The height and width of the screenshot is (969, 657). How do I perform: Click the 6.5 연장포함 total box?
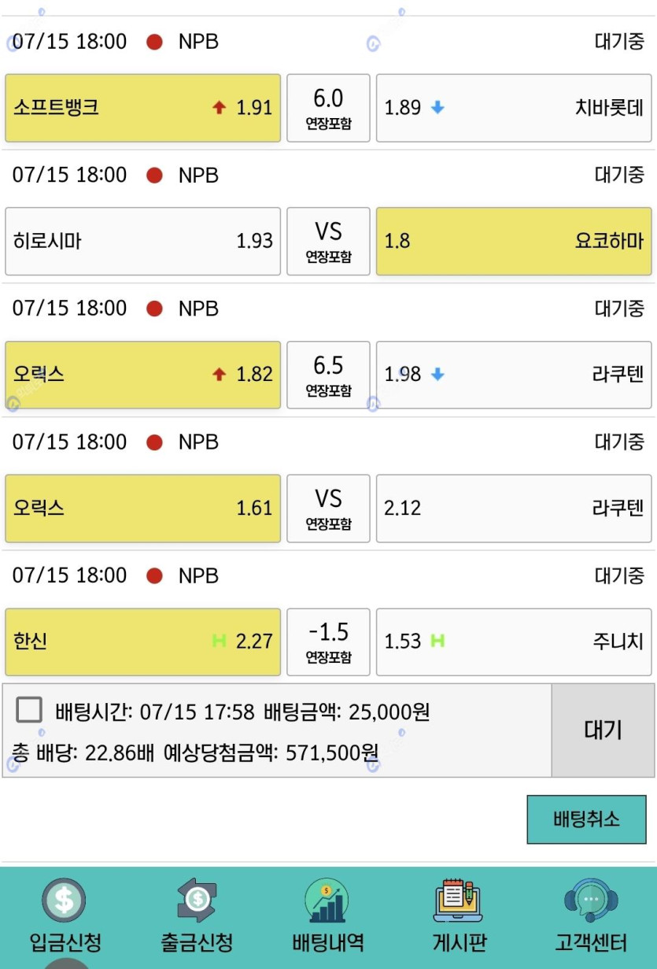[328, 375]
